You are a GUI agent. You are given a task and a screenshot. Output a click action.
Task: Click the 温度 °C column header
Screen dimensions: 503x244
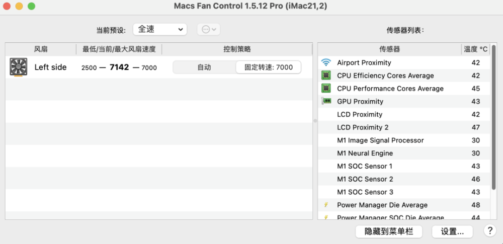tap(475, 49)
